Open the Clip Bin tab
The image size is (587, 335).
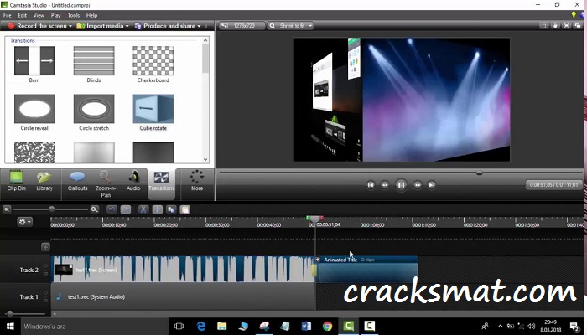point(17,182)
